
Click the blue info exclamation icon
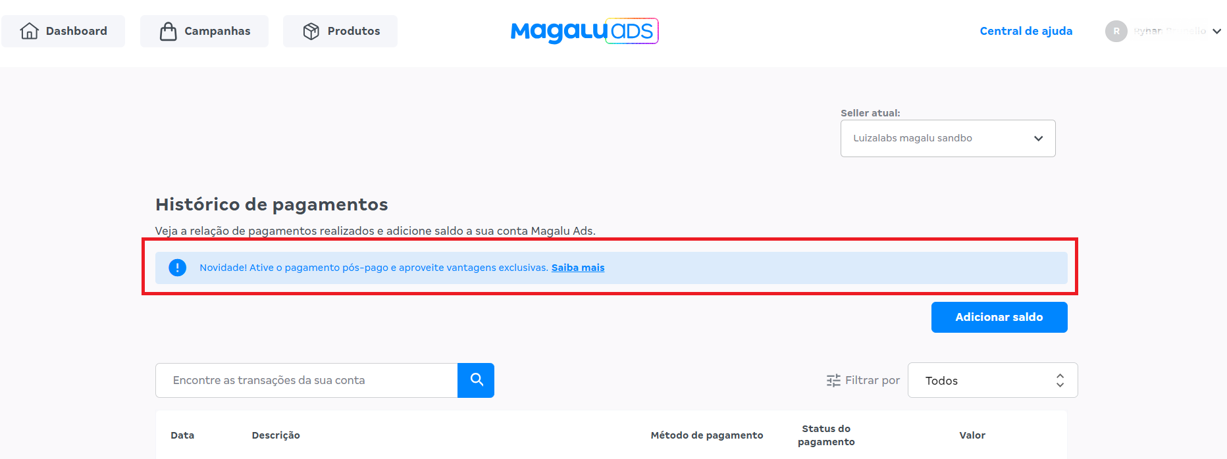(178, 268)
